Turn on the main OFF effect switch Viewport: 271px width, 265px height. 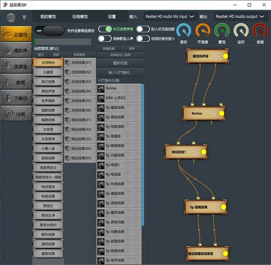tap(49, 30)
